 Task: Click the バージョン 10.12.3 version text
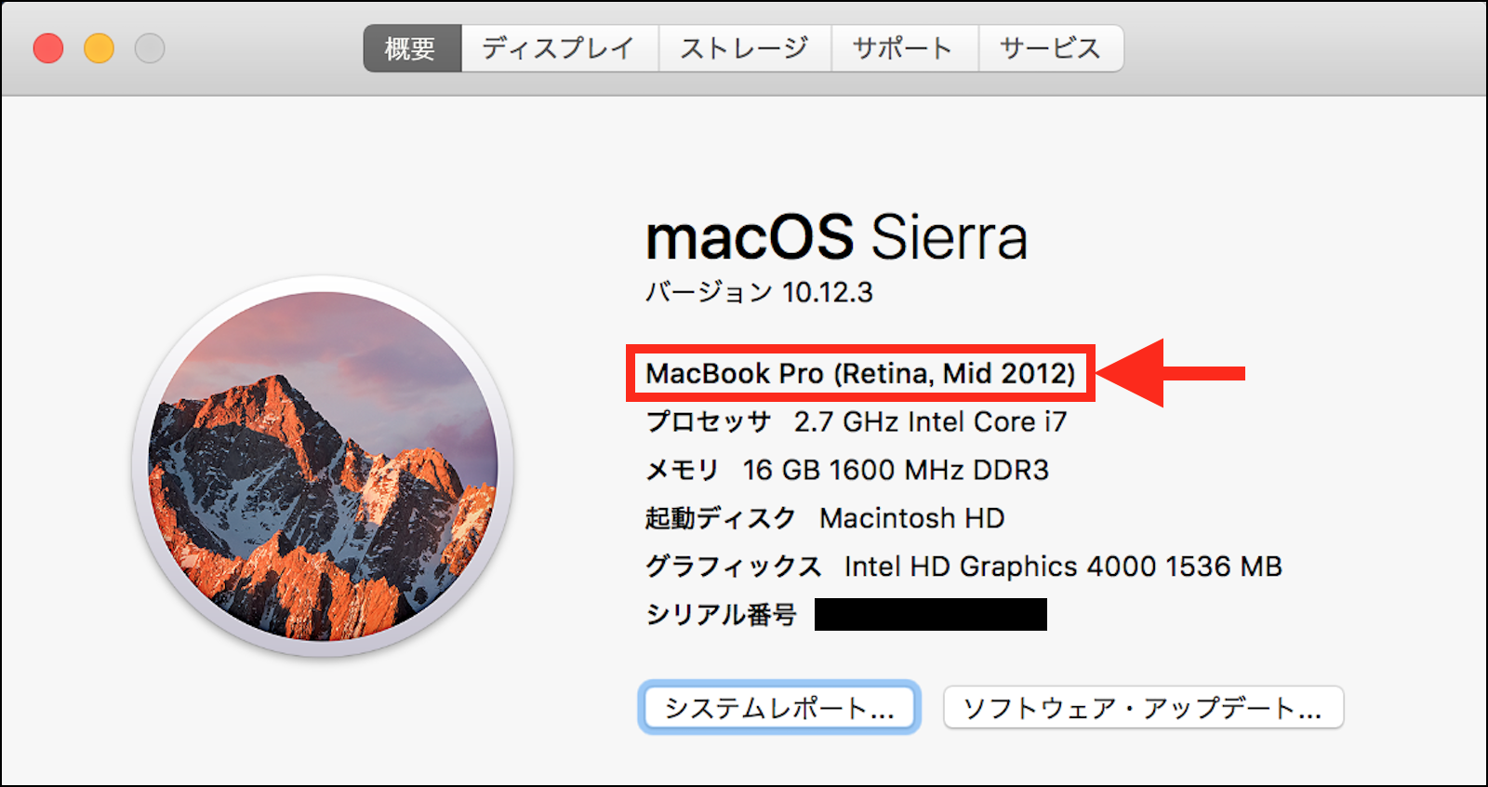coord(759,292)
